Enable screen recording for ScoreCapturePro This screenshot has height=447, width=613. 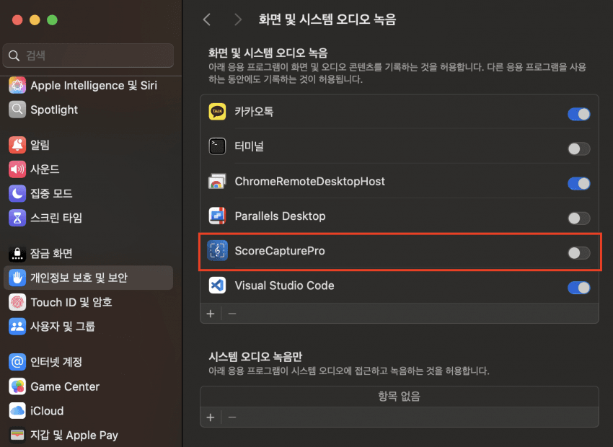click(x=578, y=252)
